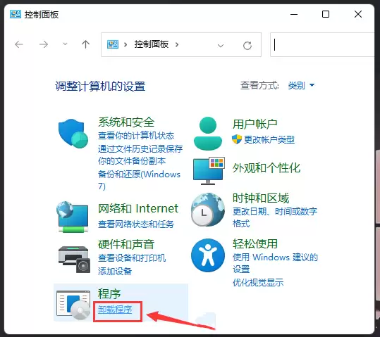Image resolution: width=380 pixels, height=337 pixels.
Task: Open the Programs disc icon
Action: click(x=73, y=305)
